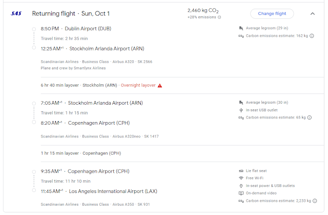Click the Overnight layover warning text
Viewport: 328px width, 215px height.
pos(138,85)
